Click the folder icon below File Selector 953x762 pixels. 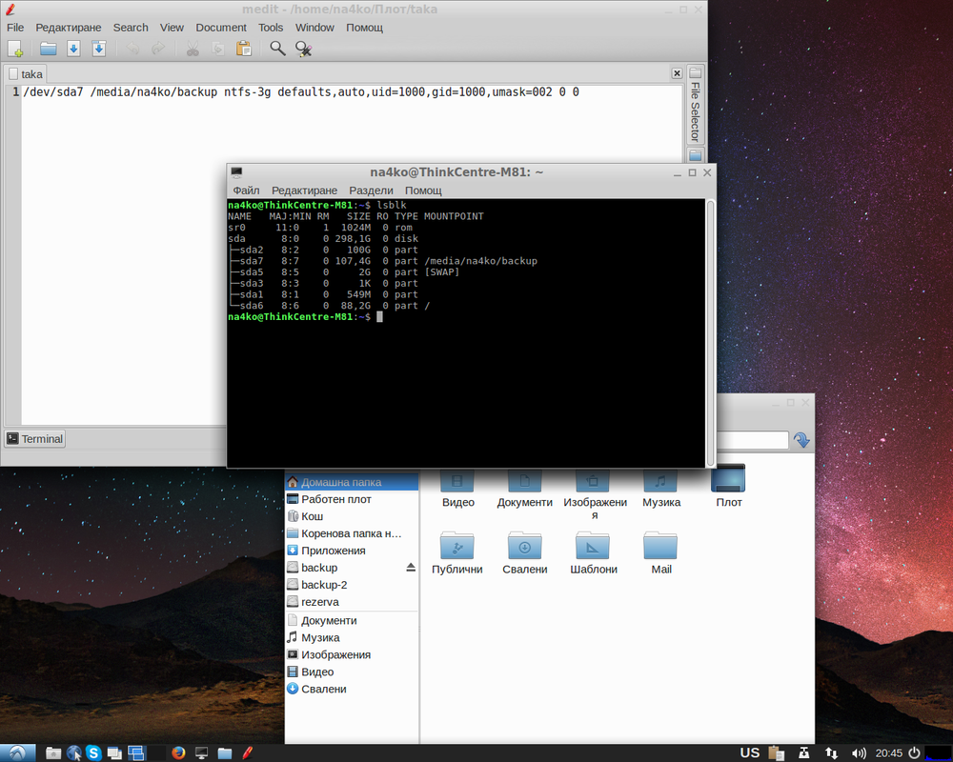[x=696, y=155]
